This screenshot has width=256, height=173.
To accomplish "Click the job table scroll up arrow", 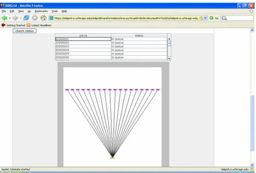I will pyautogui.click(x=169, y=39).
